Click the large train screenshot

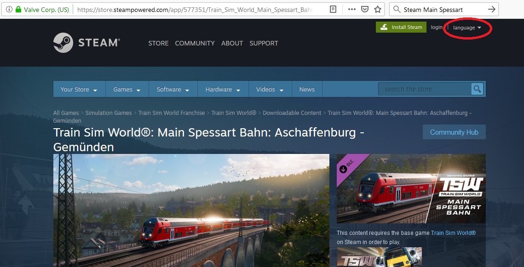[x=191, y=210]
